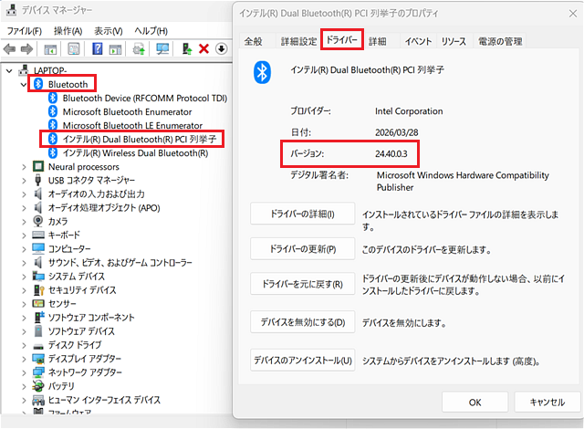Screen dimensions: 584x429
Task: Click the センサー icon
Action: click(38, 304)
